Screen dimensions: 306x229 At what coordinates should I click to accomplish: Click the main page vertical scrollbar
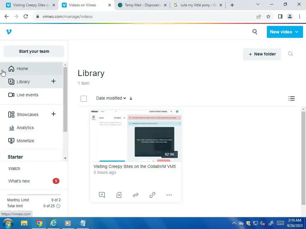(x=304, y=158)
